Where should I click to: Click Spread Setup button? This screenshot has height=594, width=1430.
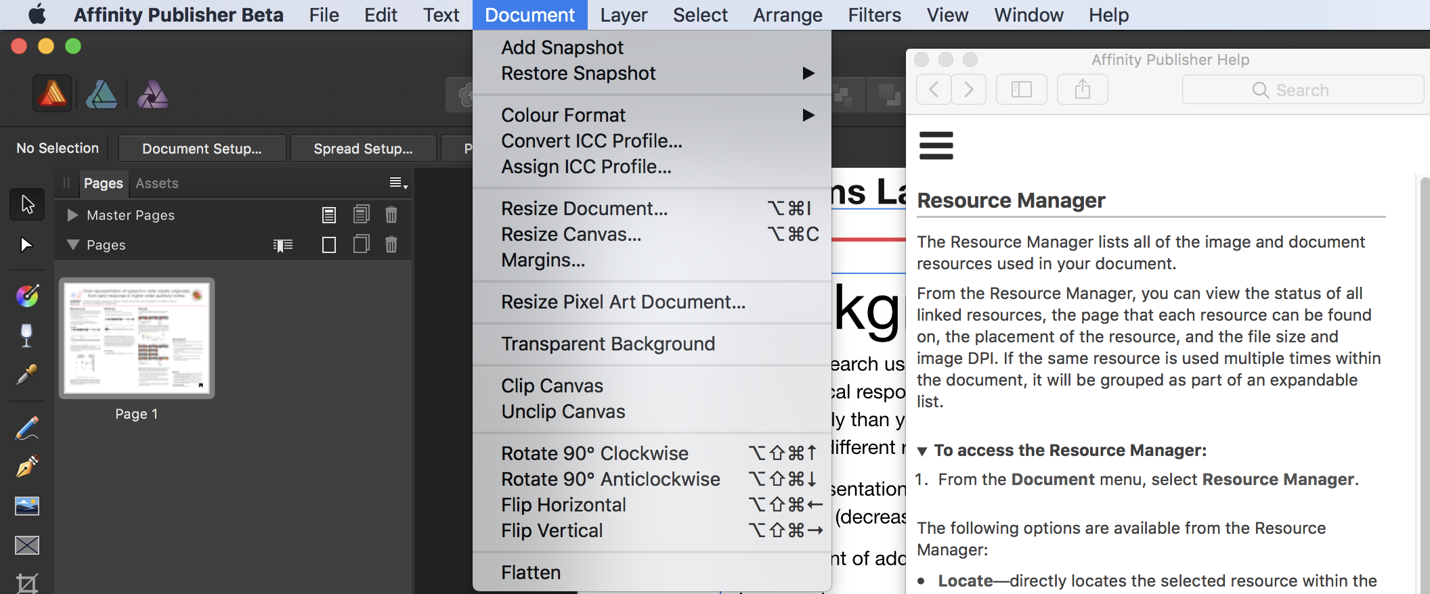pos(363,149)
